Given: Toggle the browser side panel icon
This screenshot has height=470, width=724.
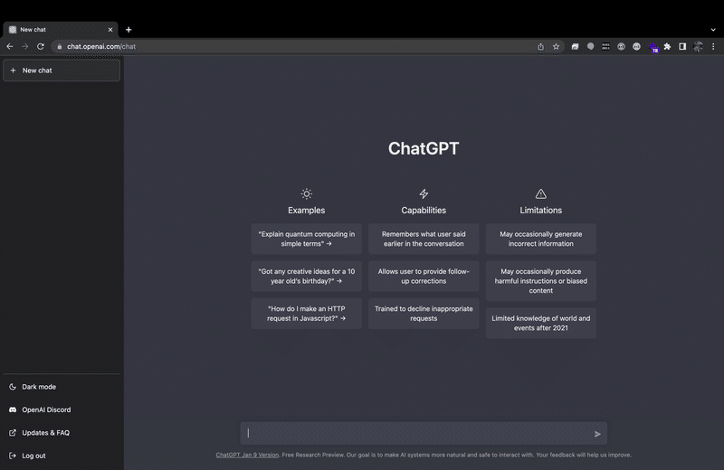Looking at the screenshot, I should coord(682,46).
